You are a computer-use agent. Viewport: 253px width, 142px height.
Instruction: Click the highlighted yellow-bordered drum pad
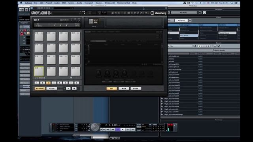click(x=39, y=71)
